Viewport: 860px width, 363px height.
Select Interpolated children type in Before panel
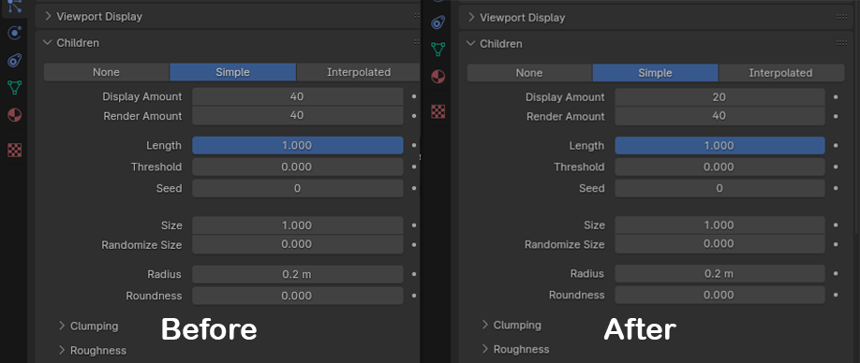pos(359,72)
